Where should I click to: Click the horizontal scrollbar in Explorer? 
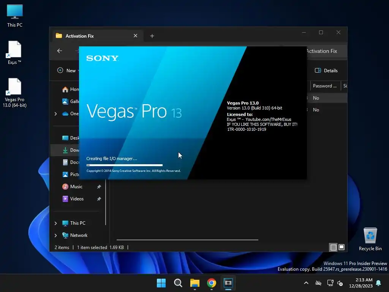point(187,240)
